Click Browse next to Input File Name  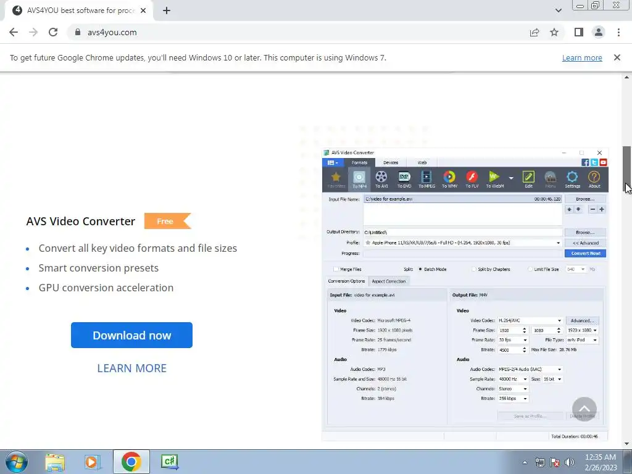(585, 199)
